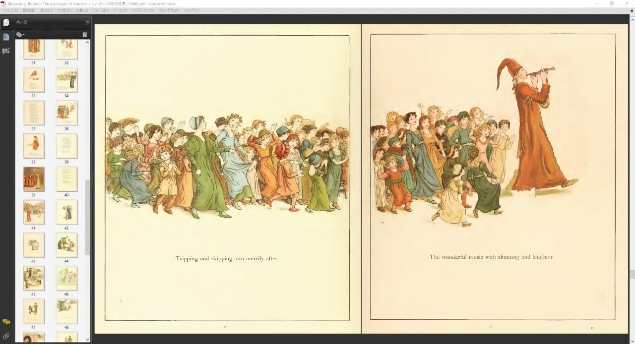This screenshot has width=635, height=344.
Task: Click the thumbnail panel scroll-down arrow
Action: point(88,340)
